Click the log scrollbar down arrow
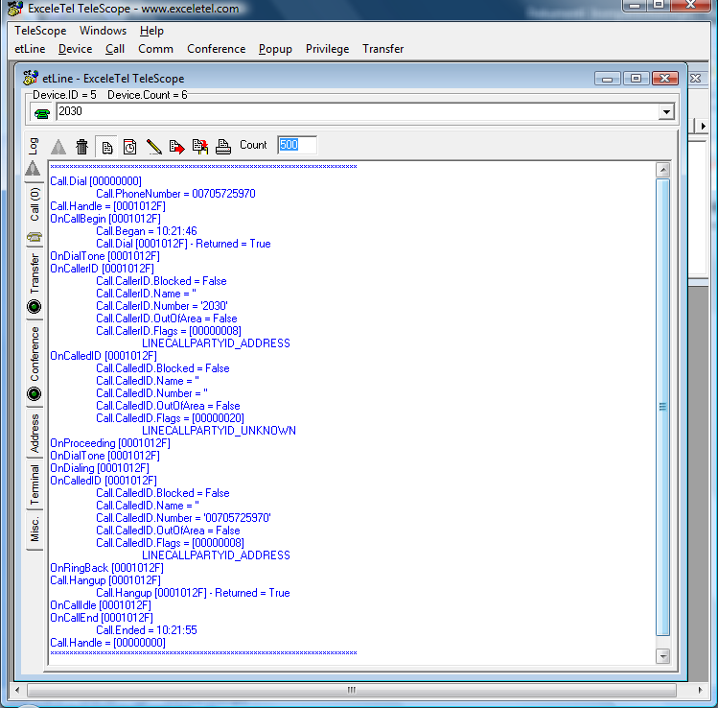Image resolution: width=718 pixels, height=708 pixels. (662, 656)
